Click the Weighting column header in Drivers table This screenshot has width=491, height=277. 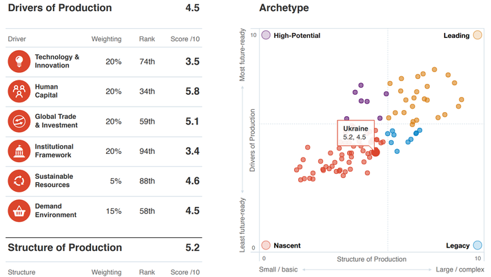coord(106,39)
